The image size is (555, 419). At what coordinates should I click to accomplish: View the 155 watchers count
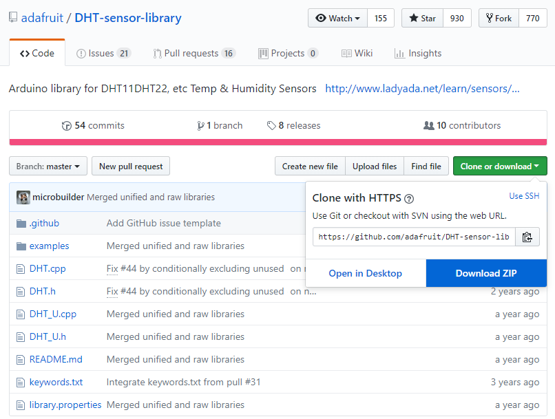tap(381, 18)
